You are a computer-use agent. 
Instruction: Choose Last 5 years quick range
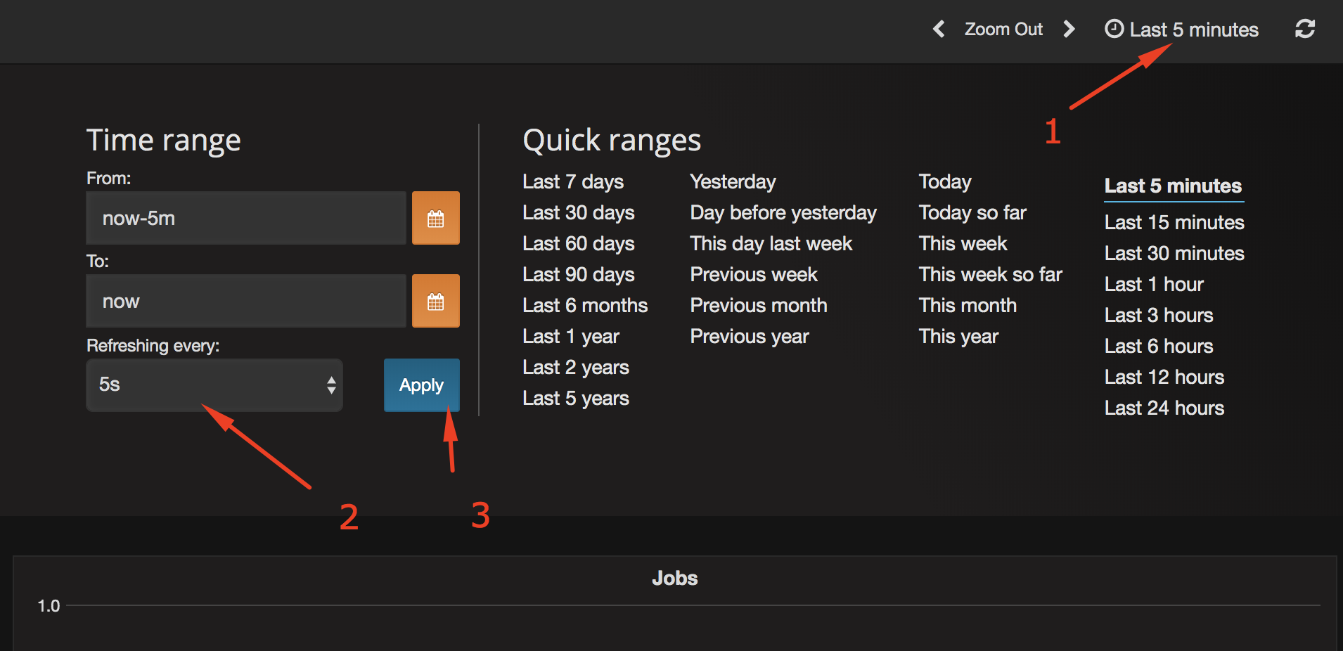[576, 398]
